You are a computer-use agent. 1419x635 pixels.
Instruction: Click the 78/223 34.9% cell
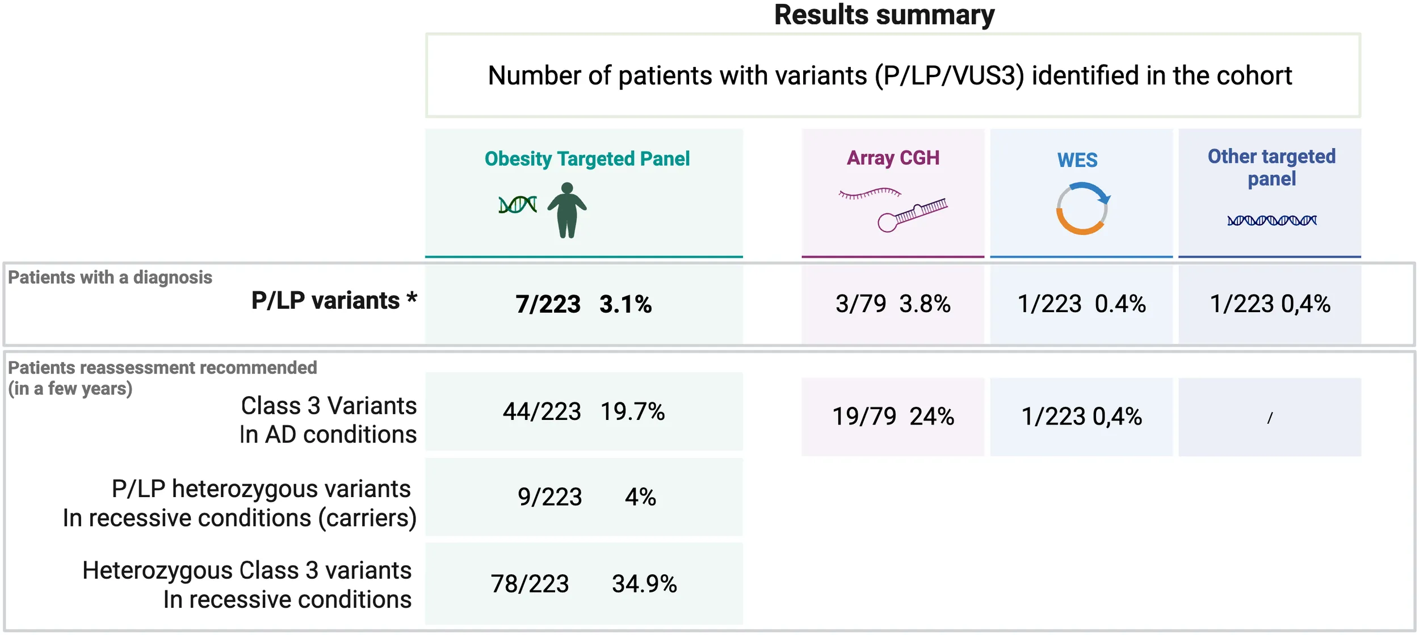pyautogui.click(x=584, y=584)
